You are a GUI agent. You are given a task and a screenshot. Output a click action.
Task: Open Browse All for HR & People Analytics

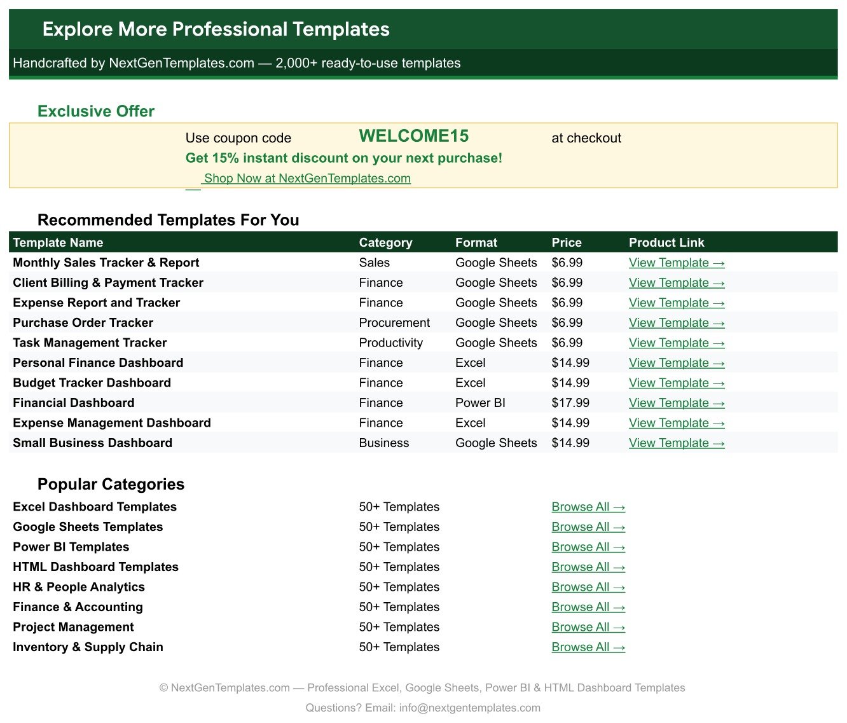click(x=588, y=587)
